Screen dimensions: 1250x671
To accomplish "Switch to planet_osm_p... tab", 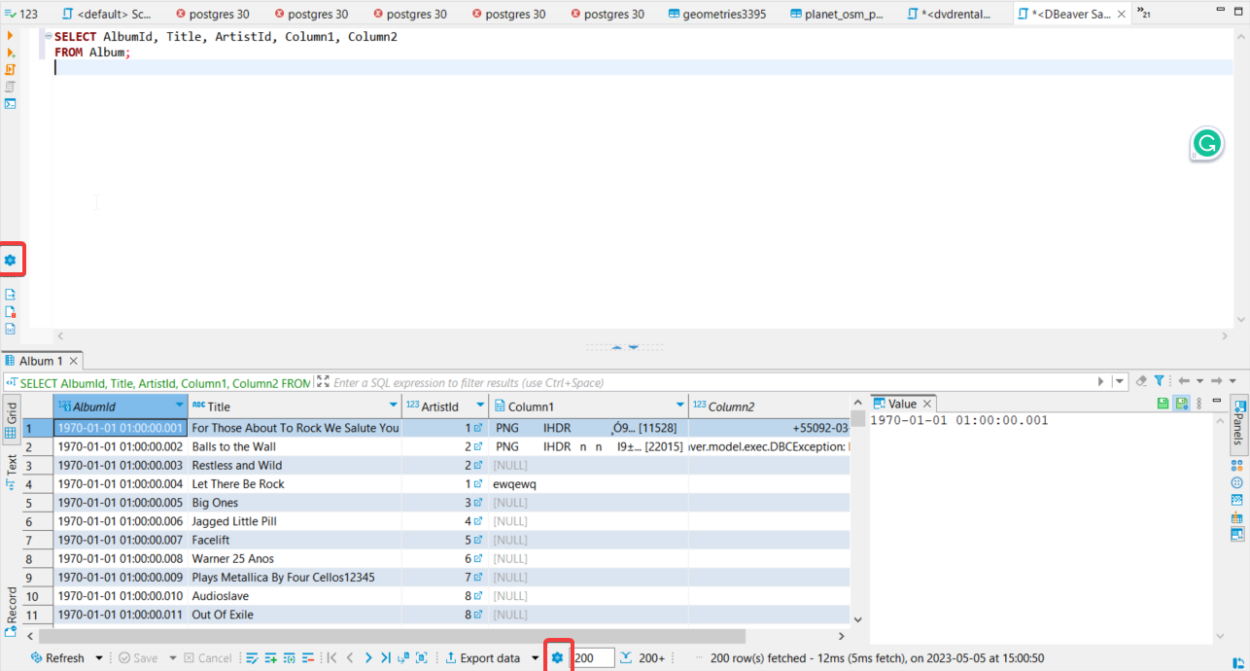I will pyautogui.click(x=836, y=15).
